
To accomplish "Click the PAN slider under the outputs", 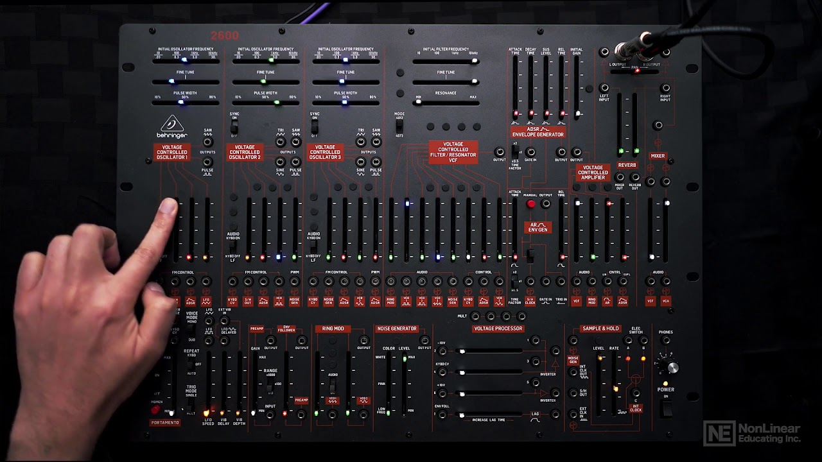I will pos(635,71).
